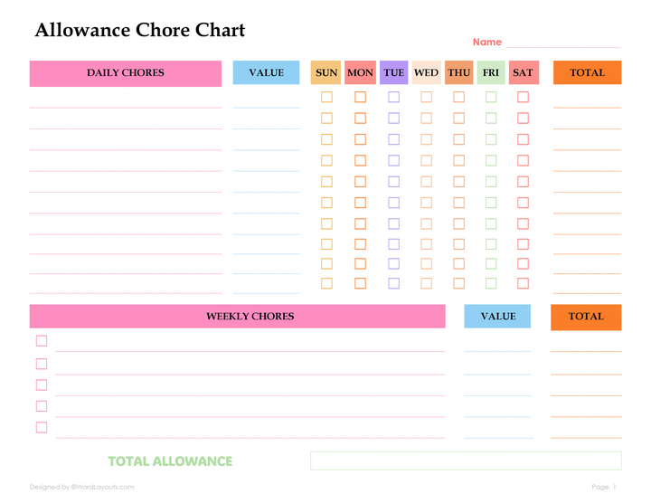
Task: Check the first-row Sunday checkbox
Action: (326, 97)
